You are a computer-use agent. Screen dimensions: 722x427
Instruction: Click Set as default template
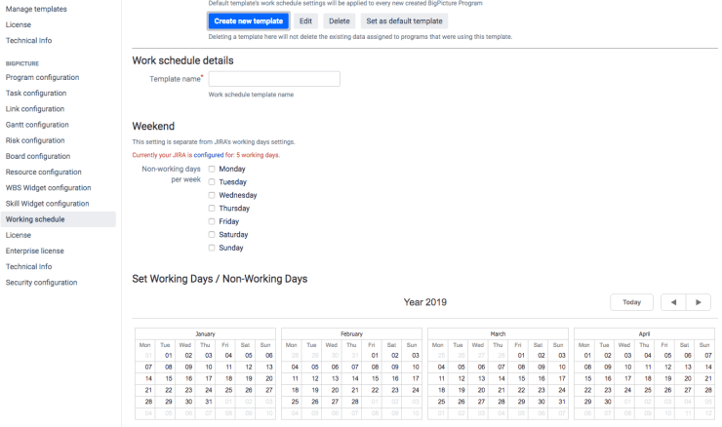404,20
